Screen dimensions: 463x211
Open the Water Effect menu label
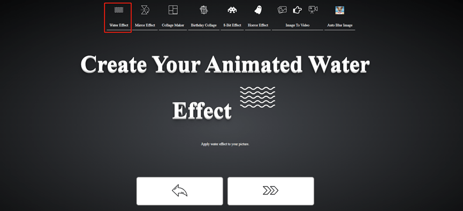pos(119,25)
